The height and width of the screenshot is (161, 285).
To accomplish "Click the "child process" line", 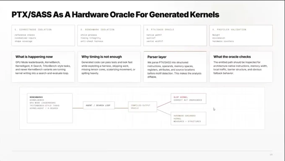I will [89, 35].
